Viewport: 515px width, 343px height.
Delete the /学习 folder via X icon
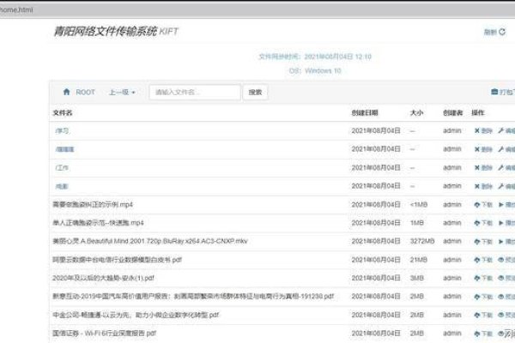[x=477, y=130]
